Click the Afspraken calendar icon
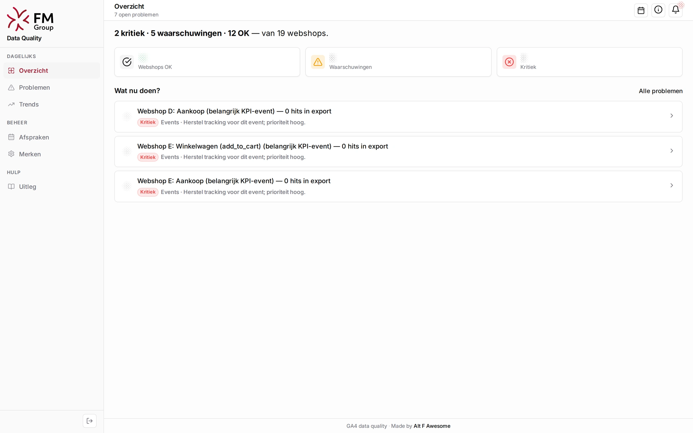 (x=11, y=137)
